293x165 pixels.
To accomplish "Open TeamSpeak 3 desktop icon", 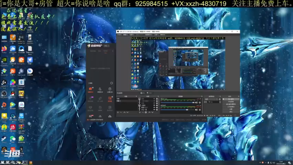I will tap(21, 72).
